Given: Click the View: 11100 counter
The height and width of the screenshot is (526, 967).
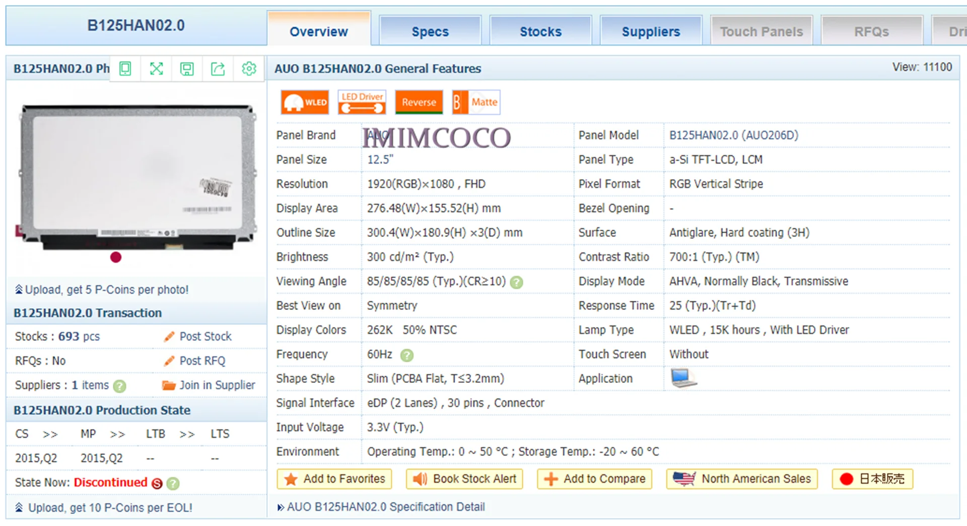Looking at the screenshot, I should [x=922, y=67].
